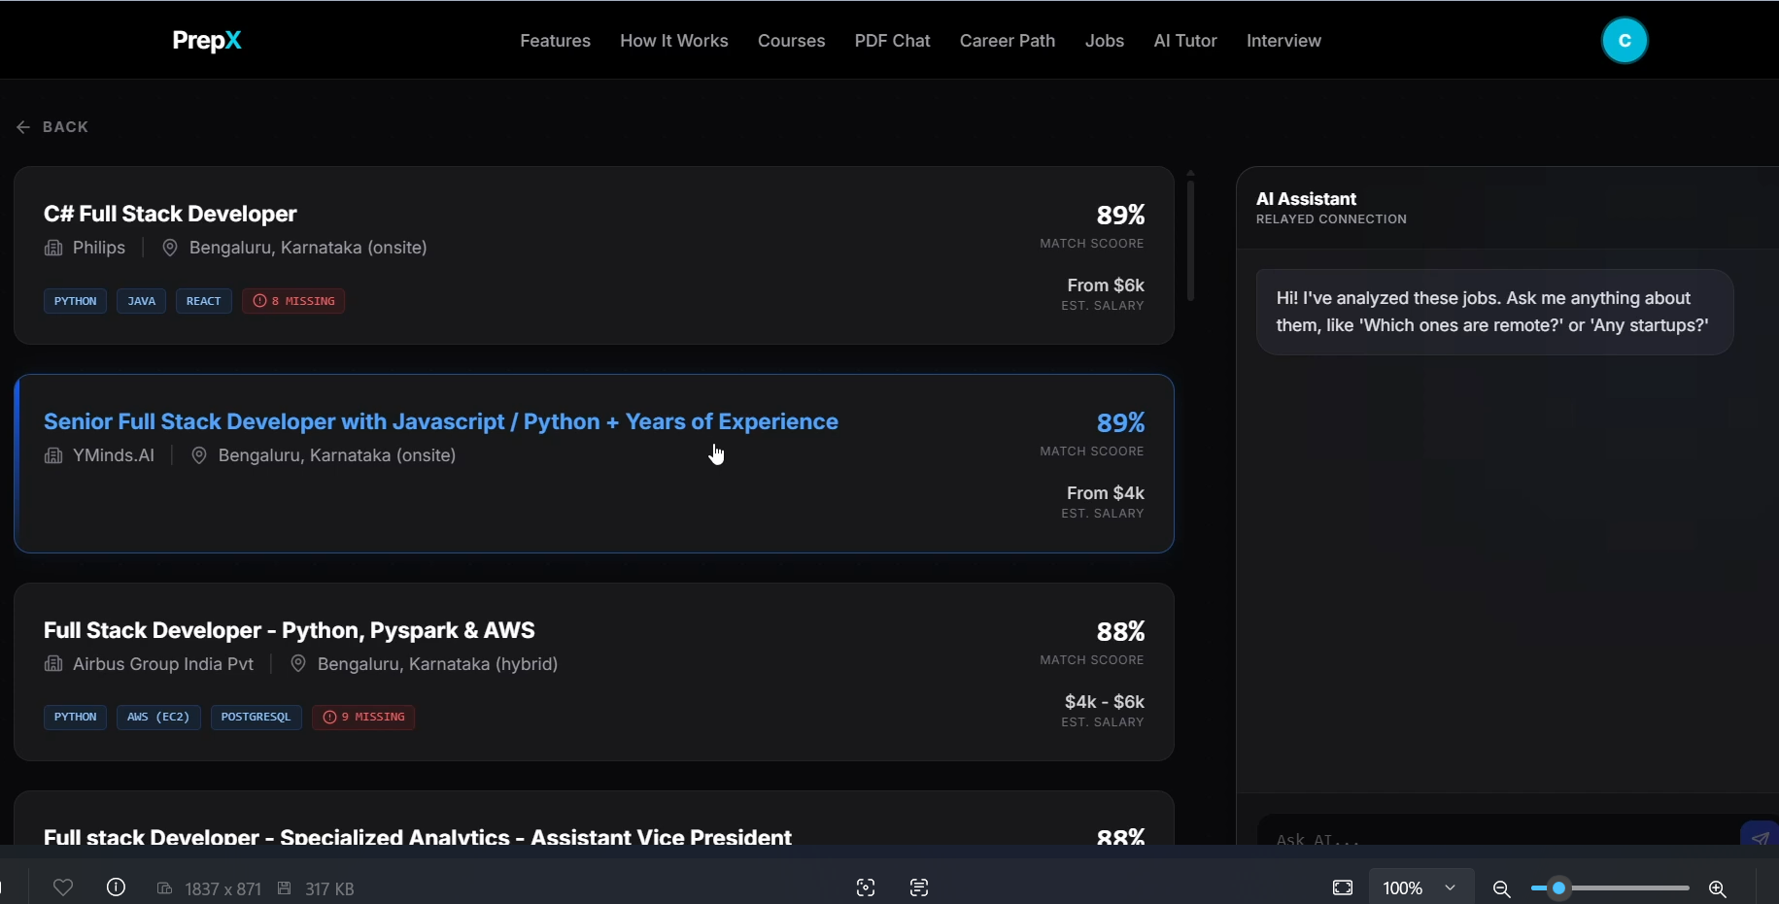Click the 317 KB file size text
The width and height of the screenshot is (1779, 904).
(329, 888)
